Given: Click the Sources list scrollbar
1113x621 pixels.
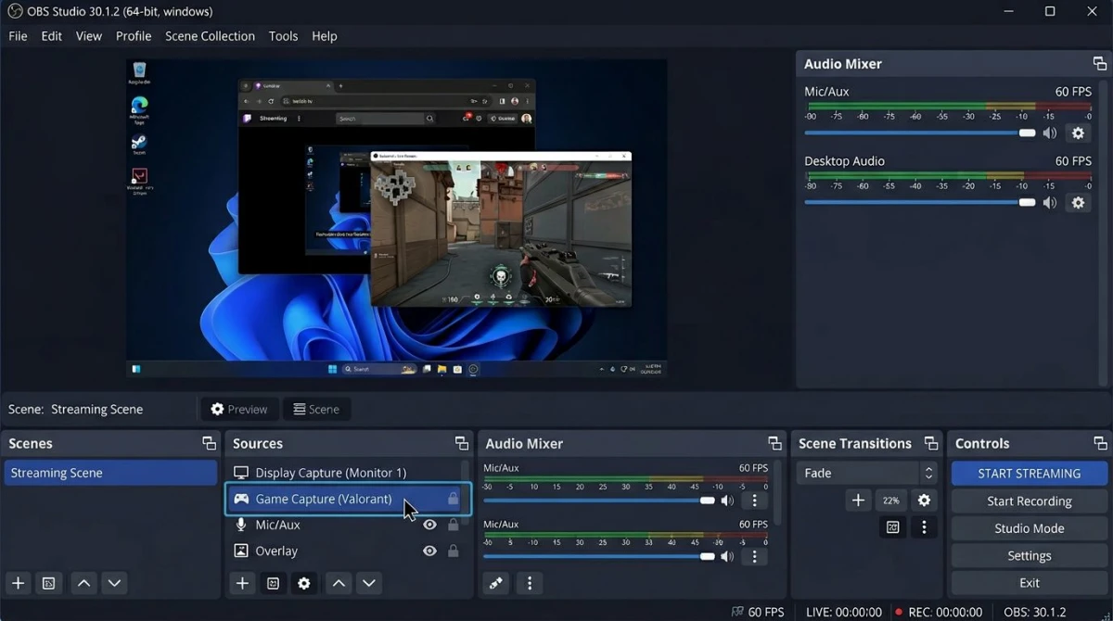Looking at the screenshot, I should click(x=466, y=491).
